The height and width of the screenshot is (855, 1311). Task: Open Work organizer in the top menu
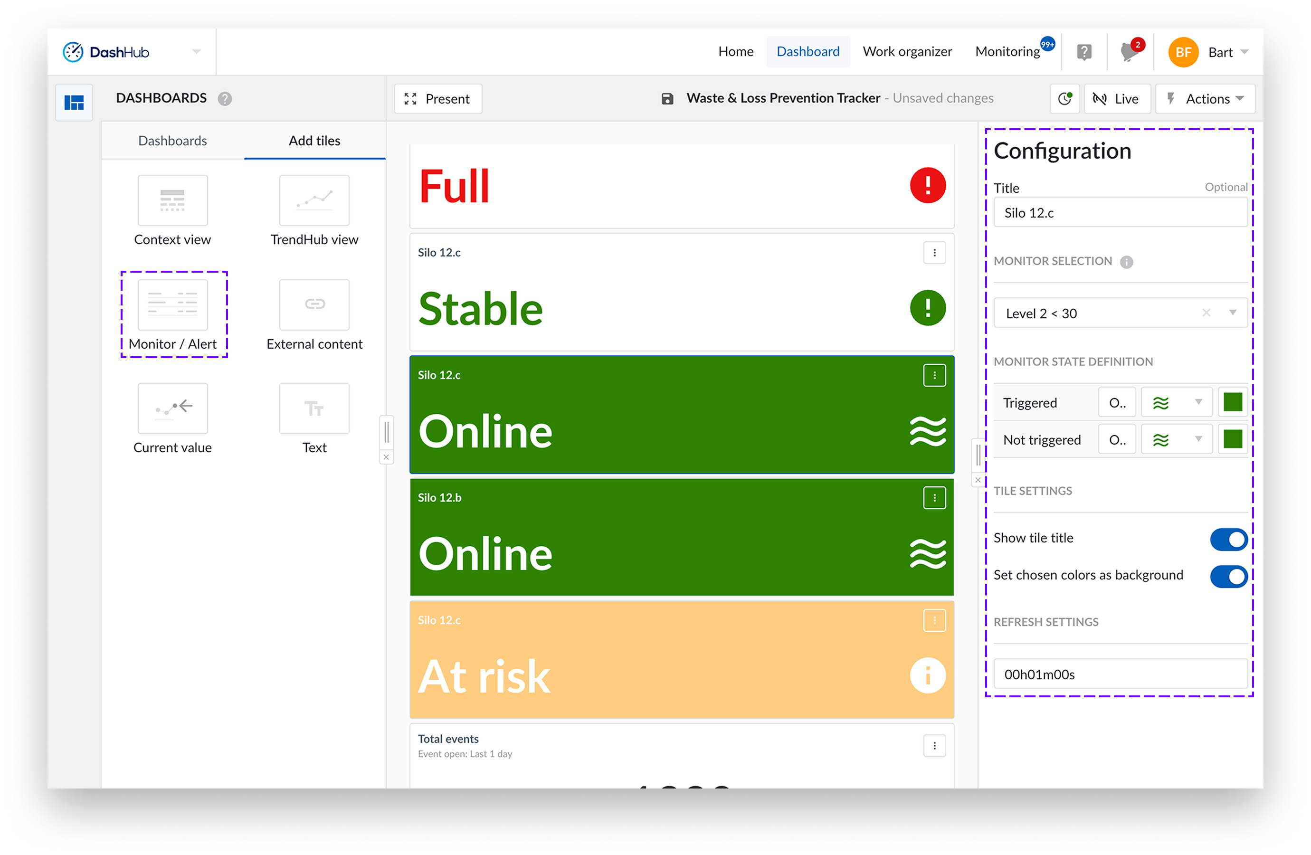(907, 52)
